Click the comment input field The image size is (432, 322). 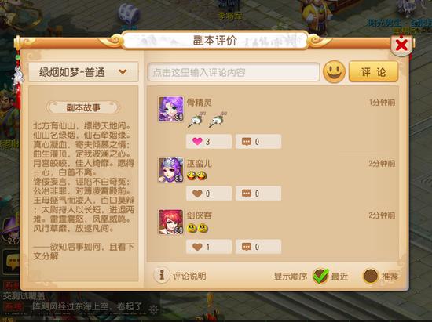(233, 72)
